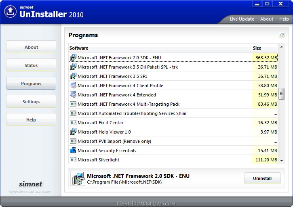Image resolution: width=293 pixels, height=207 pixels.
Task: Select Microsoft .NET Framework 3.5 SP1
Action: pyautogui.click(x=173, y=76)
